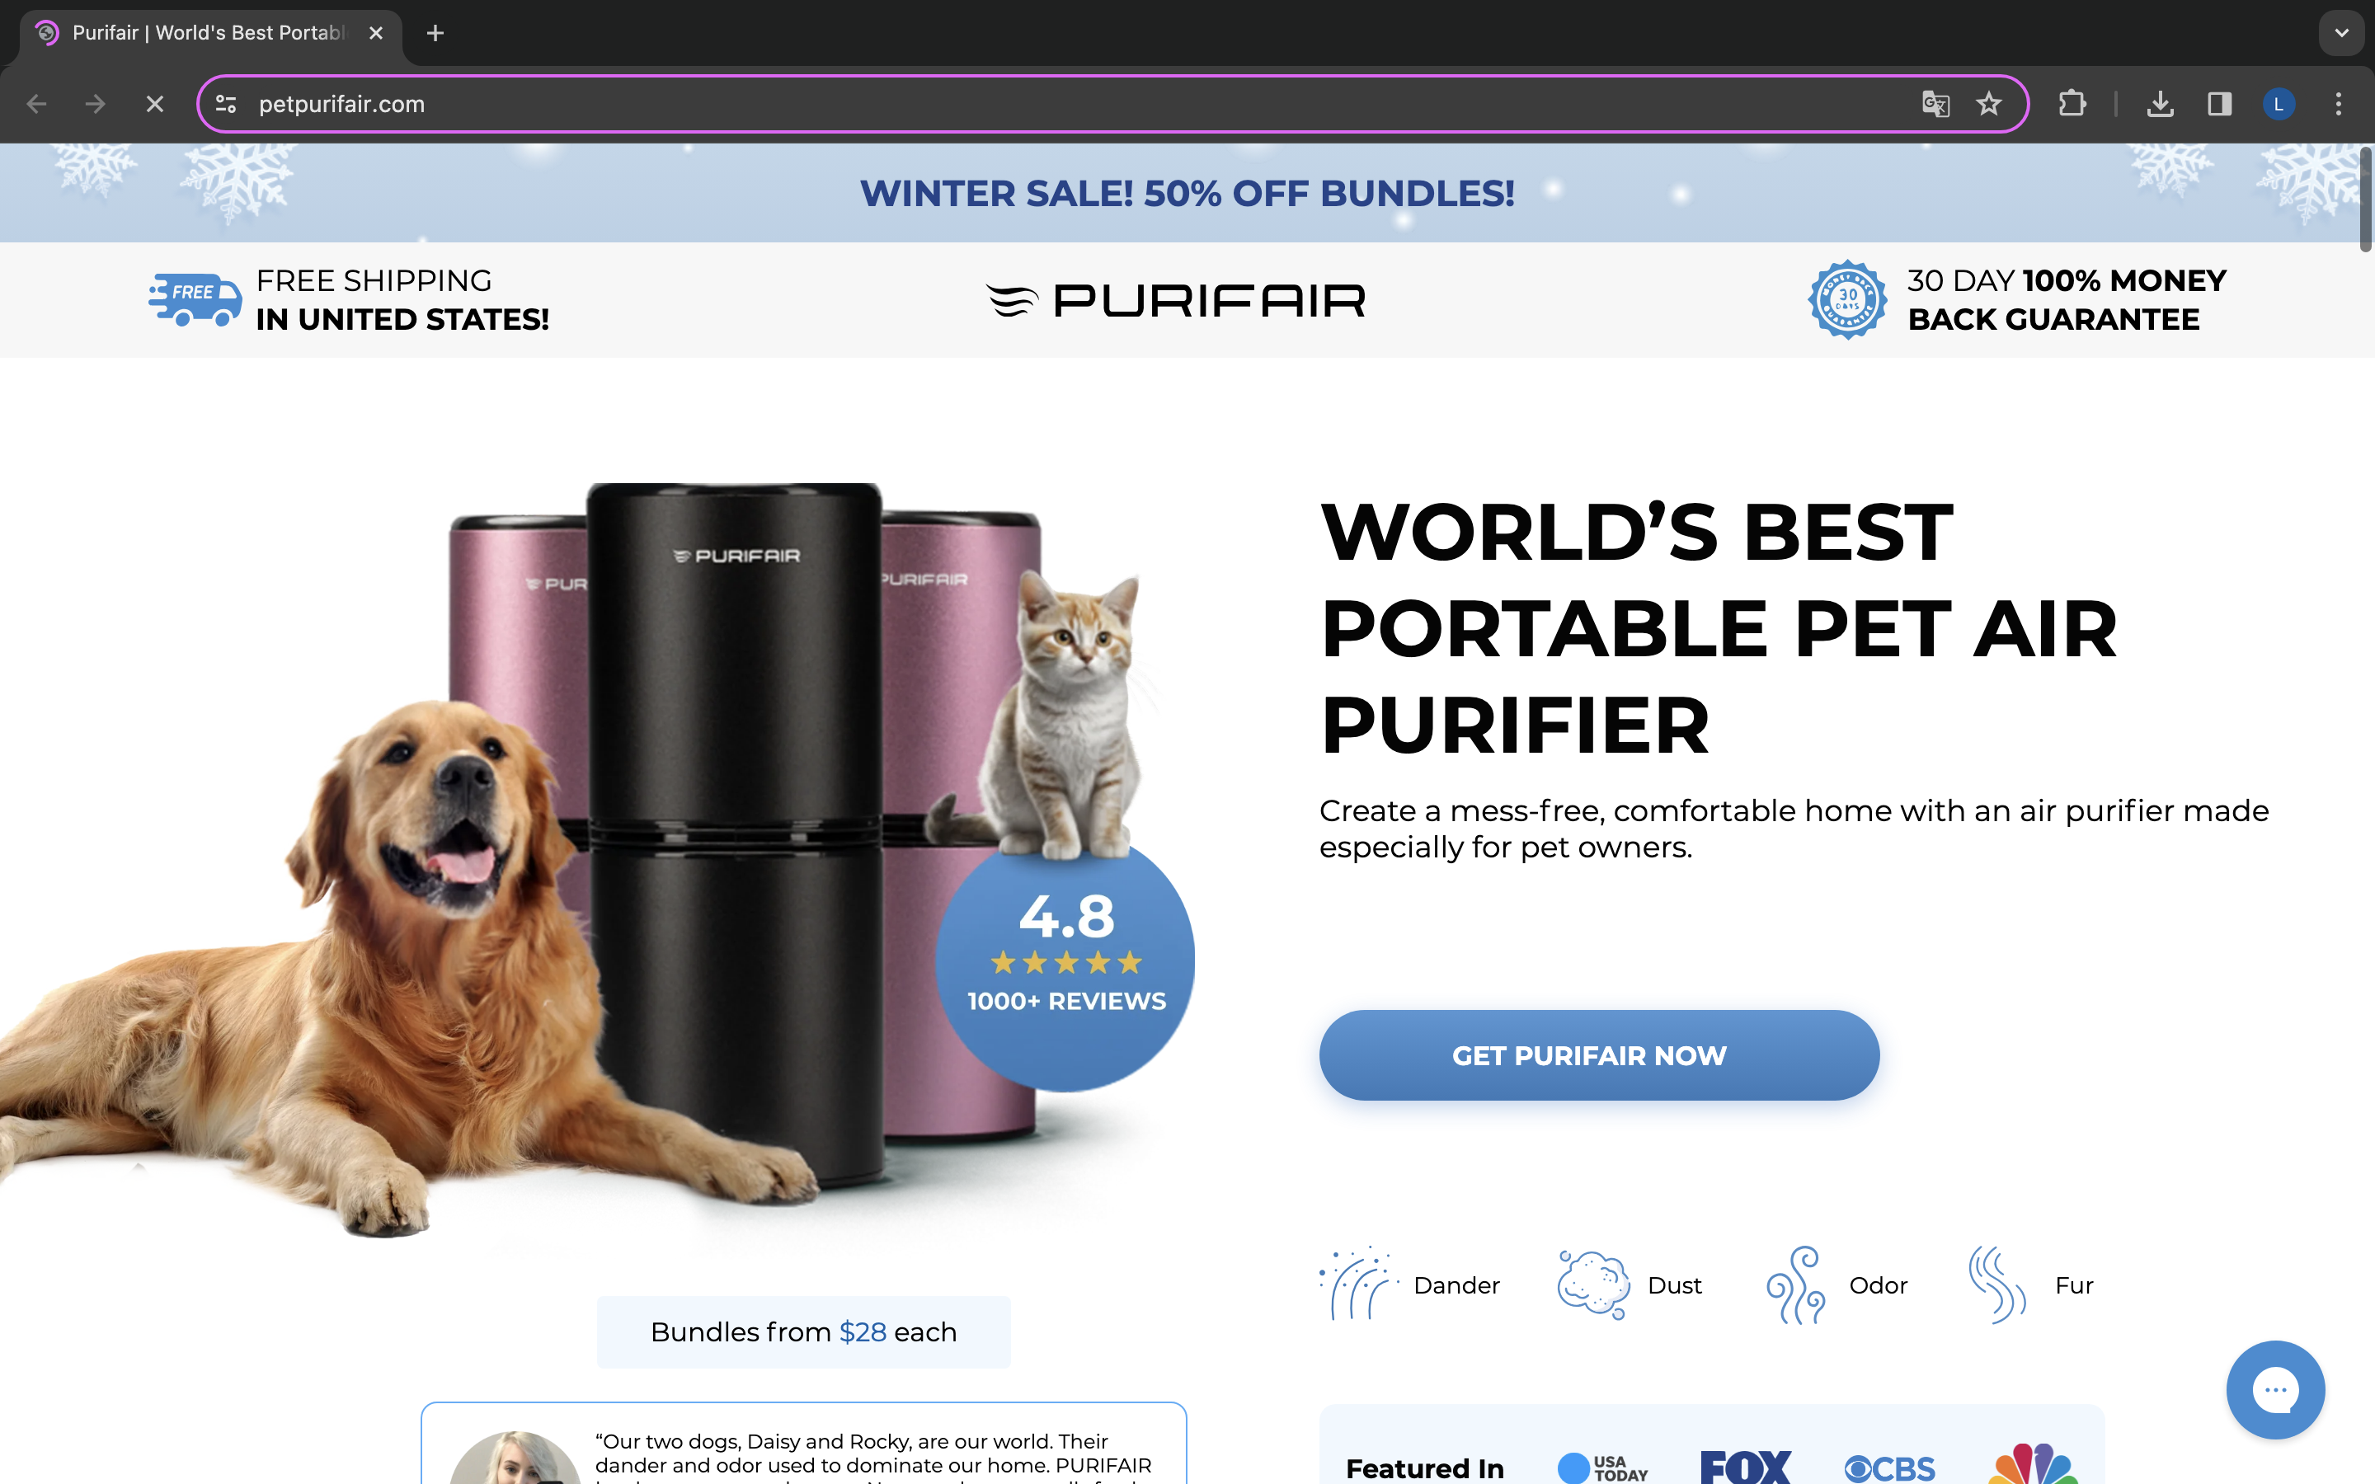Click the page vertical scrollbar thumb

(2365, 200)
